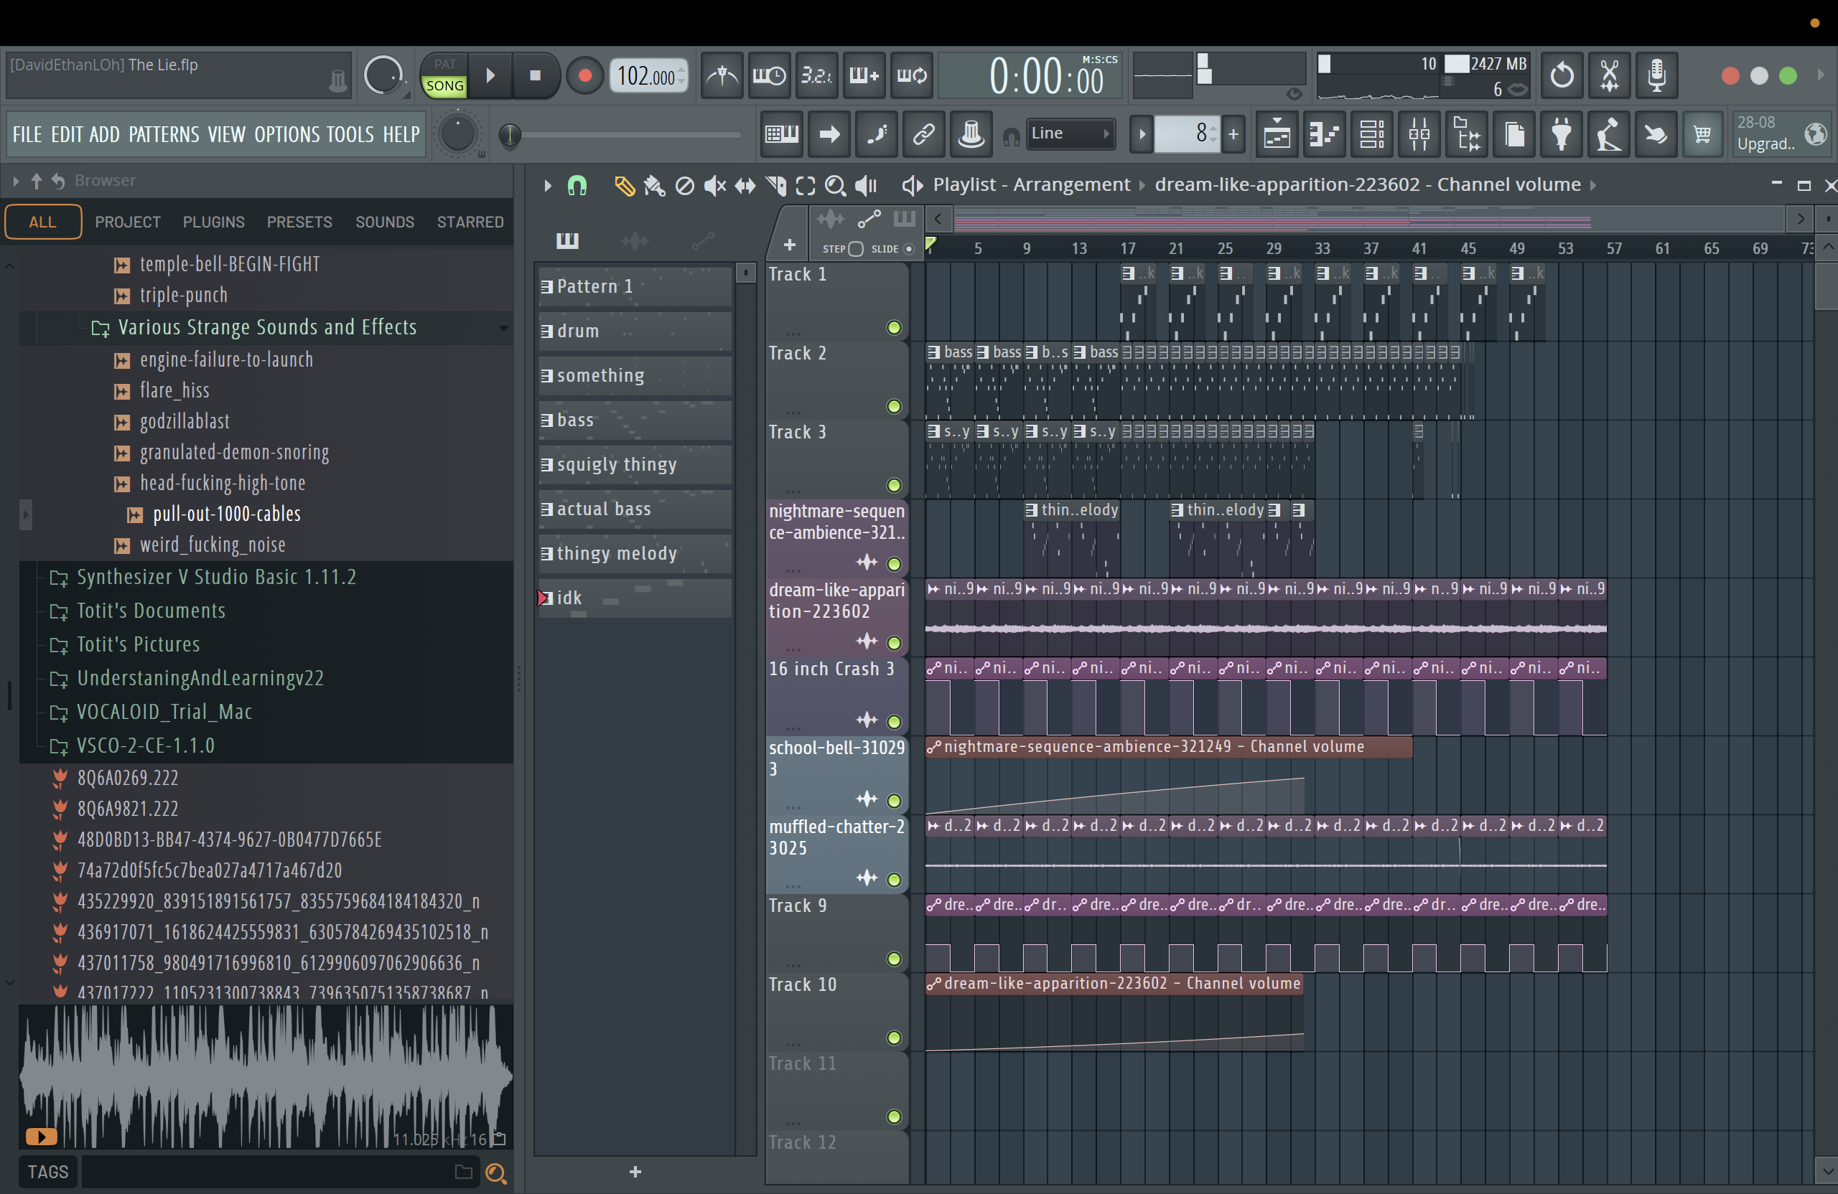Toggle the playlist magnet snap icon
The height and width of the screenshot is (1194, 1838).
pyautogui.click(x=577, y=185)
